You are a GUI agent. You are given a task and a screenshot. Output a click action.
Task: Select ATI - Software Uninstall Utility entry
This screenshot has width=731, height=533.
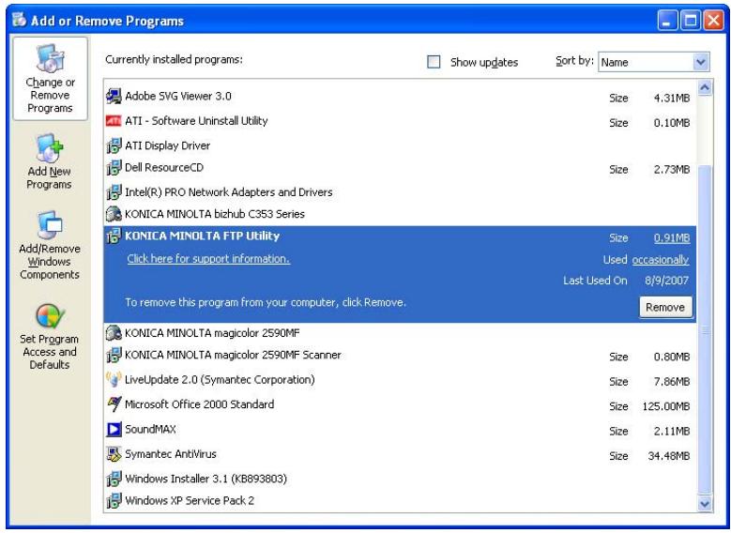pos(400,121)
